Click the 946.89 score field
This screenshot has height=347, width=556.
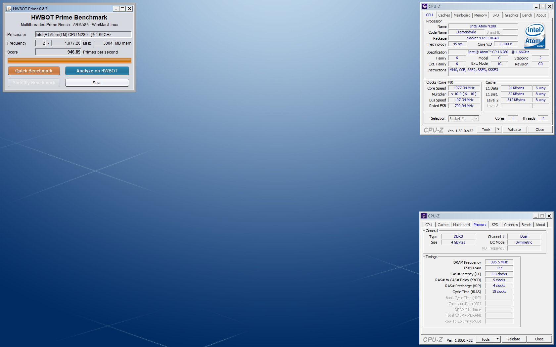(x=58, y=52)
